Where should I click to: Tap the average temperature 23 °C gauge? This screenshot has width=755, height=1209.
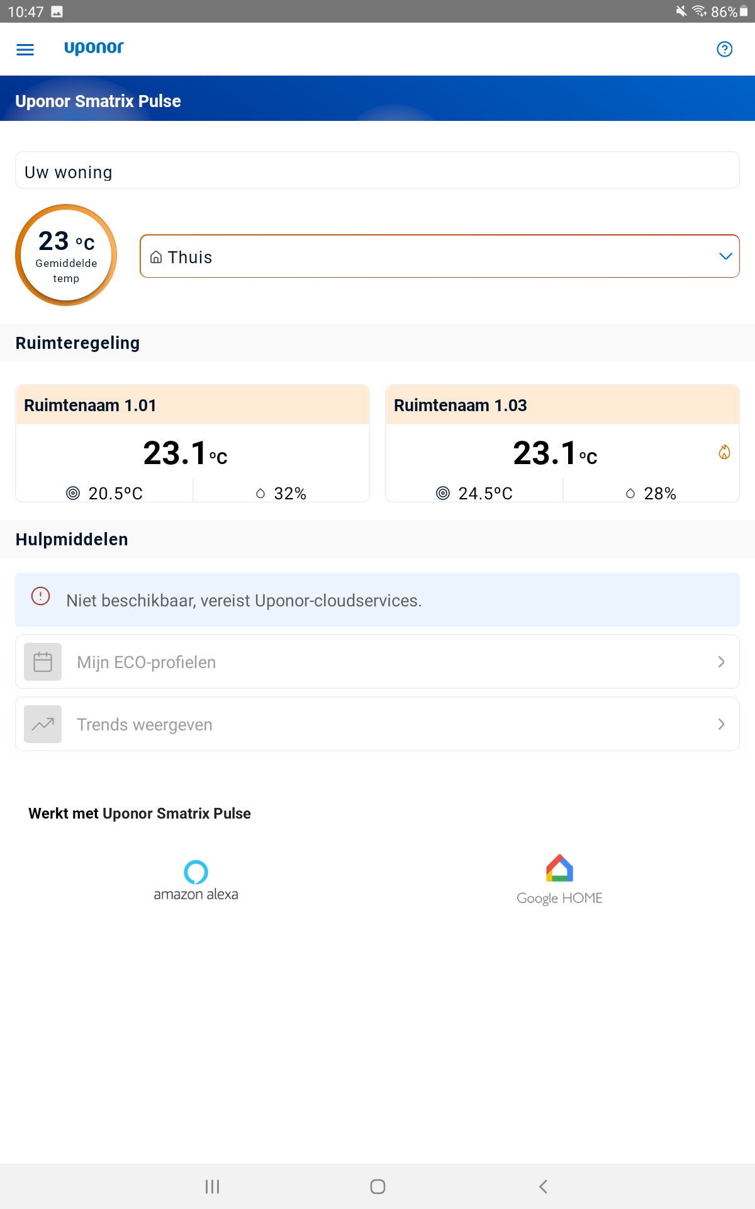[66, 255]
